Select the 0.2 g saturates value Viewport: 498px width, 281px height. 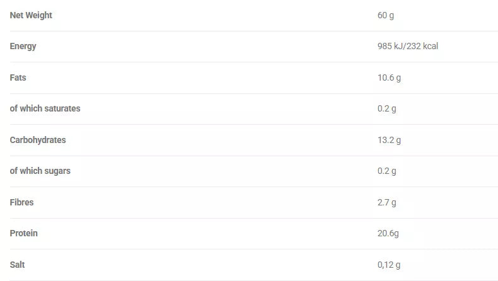coord(386,108)
